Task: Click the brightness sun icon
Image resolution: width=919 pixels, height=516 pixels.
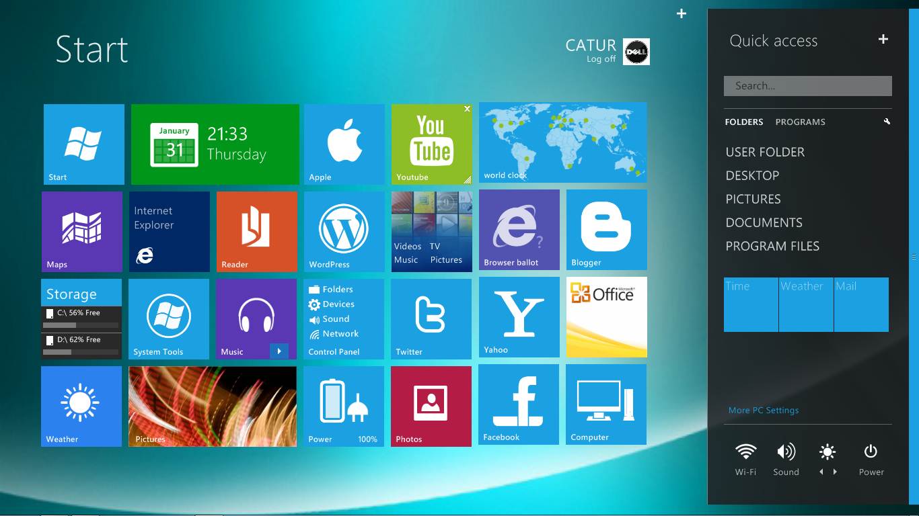Action: (828, 451)
